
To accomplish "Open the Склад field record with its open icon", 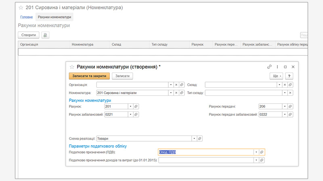I will point(290,85).
